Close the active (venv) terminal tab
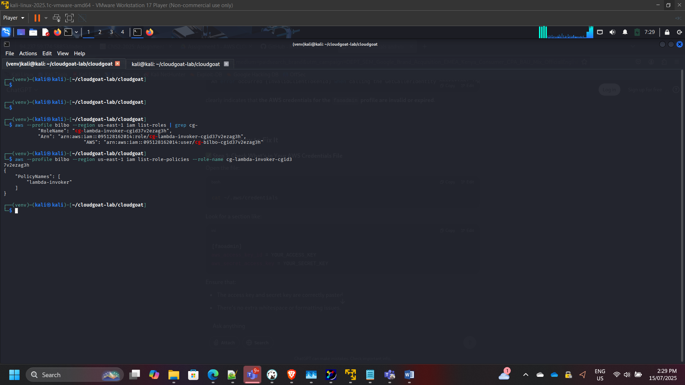This screenshot has width=685, height=385. [x=117, y=64]
